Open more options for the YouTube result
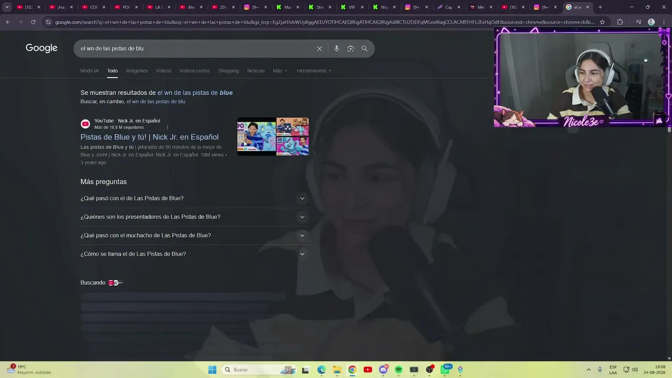This screenshot has height=378, width=672. pyautogui.click(x=167, y=127)
